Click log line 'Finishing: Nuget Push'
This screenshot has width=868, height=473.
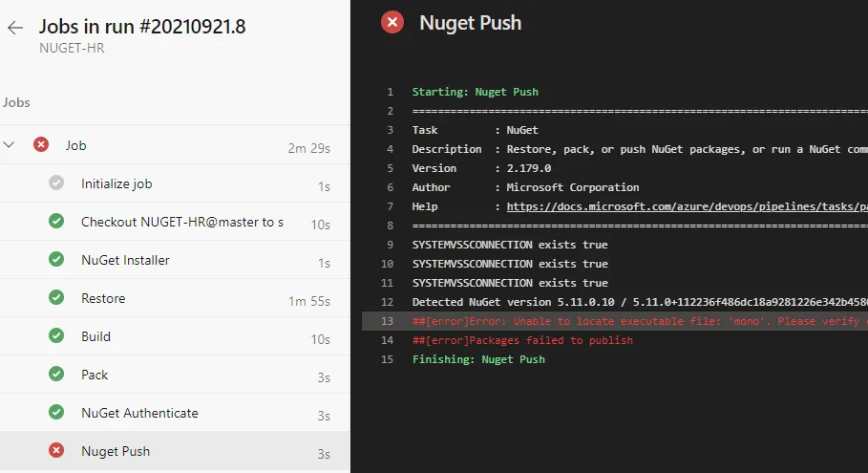click(x=478, y=359)
